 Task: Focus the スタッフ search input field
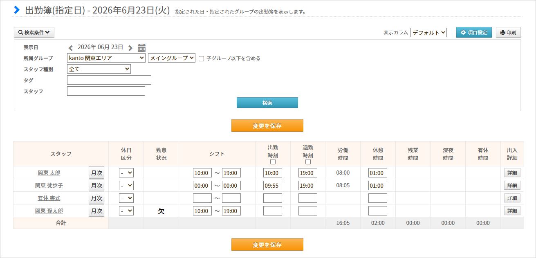[106, 91]
